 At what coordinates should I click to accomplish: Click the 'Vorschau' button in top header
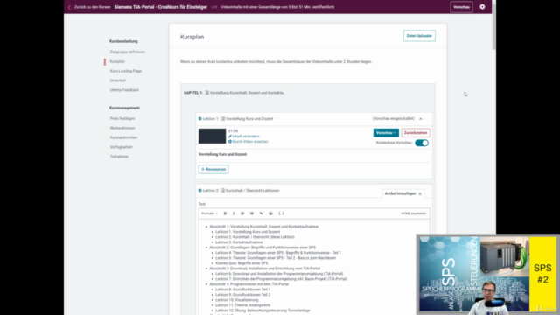[461, 7]
